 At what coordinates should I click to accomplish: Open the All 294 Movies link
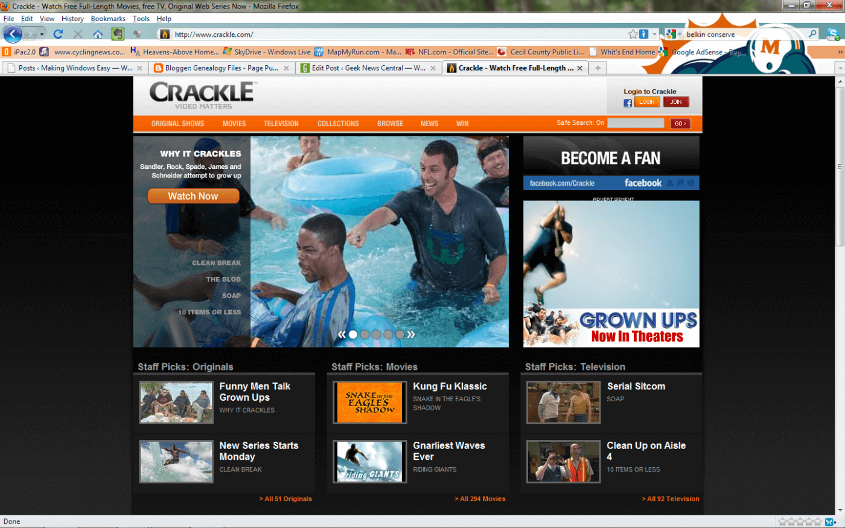pos(480,499)
